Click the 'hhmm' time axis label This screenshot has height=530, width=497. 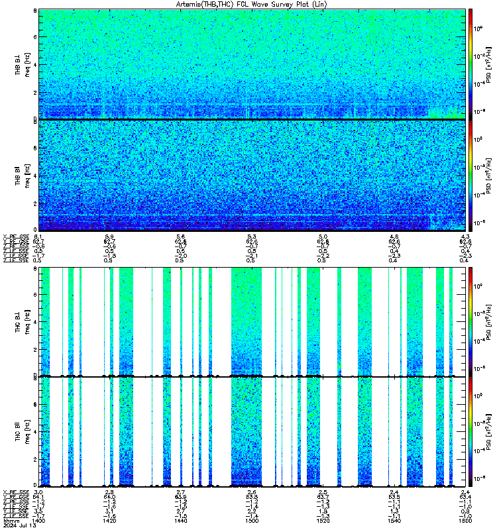tap(11, 521)
